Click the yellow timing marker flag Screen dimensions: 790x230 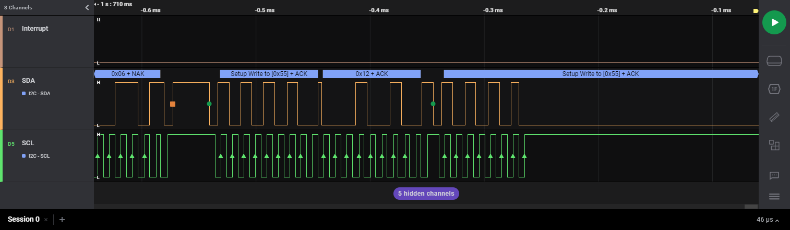(756, 11)
